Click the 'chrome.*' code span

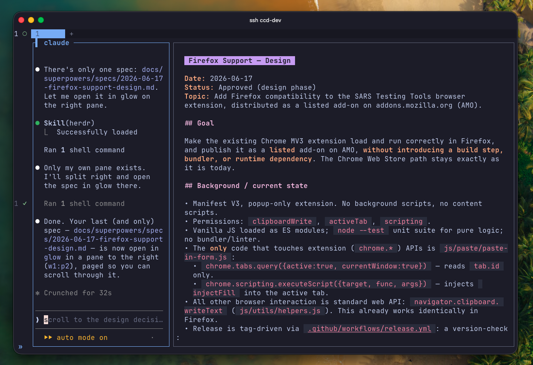tap(376, 248)
